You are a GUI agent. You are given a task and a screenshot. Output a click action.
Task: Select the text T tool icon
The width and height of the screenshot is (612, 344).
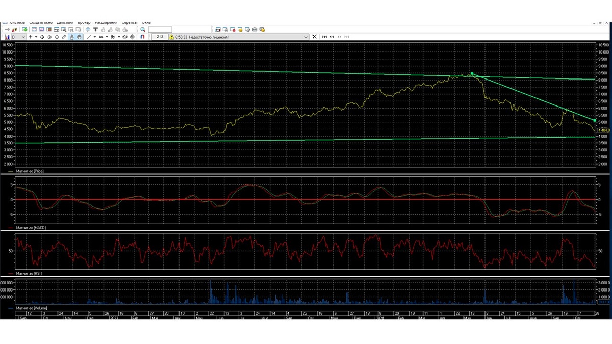point(96,29)
